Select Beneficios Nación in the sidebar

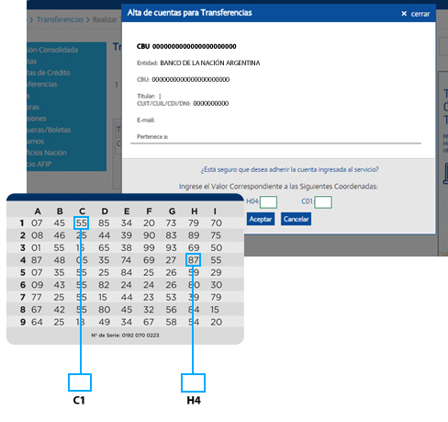tap(47, 153)
